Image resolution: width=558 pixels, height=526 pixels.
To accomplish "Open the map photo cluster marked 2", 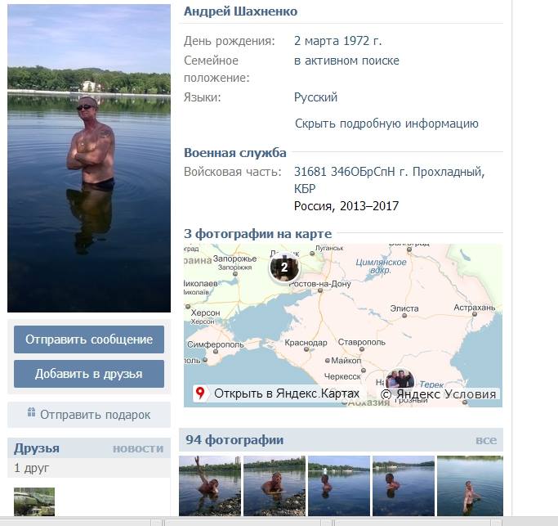I will click(284, 267).
